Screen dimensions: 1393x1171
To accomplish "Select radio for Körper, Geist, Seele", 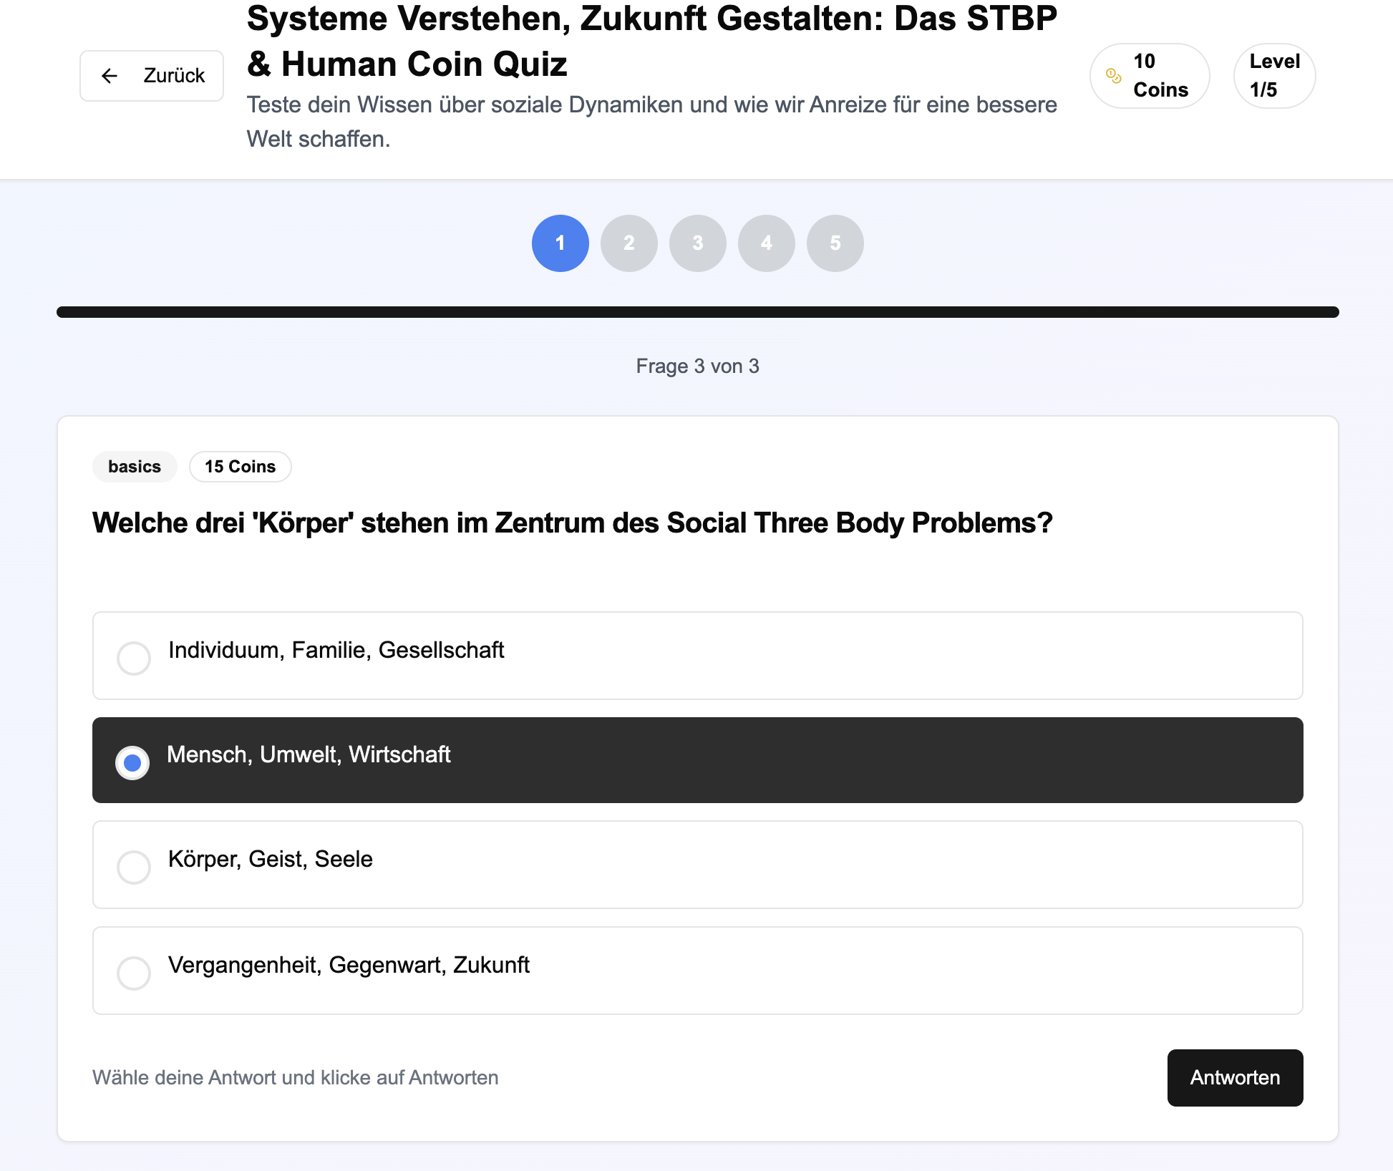I will pyautogui.click(x=134, y=867).
